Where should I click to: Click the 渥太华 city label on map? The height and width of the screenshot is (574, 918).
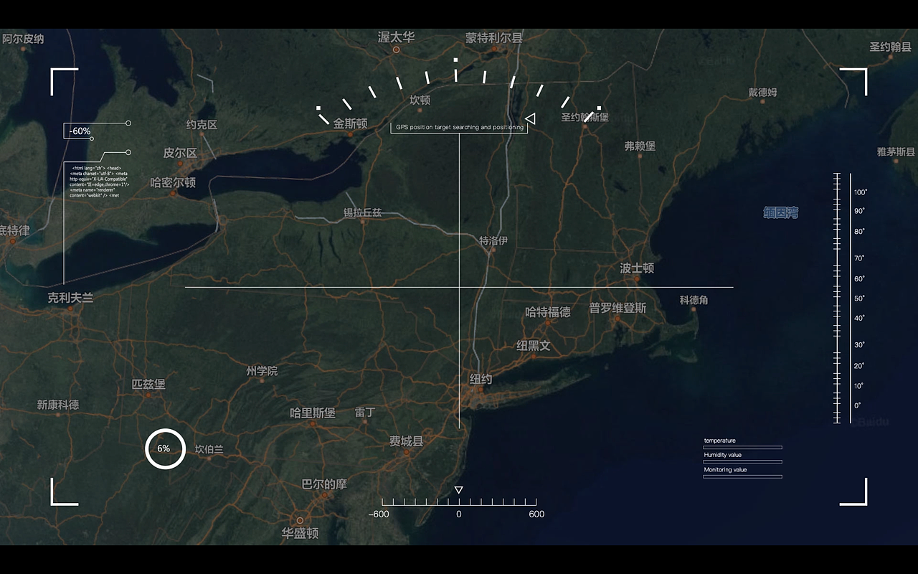tap(397, 37)
